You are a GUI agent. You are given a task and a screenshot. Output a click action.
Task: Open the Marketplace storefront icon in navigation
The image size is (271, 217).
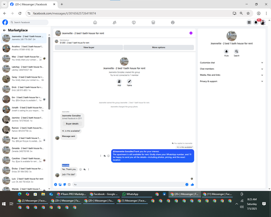153,22
